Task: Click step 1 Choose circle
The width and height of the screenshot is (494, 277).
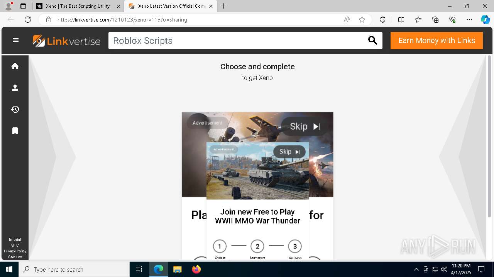Action: 220,246
